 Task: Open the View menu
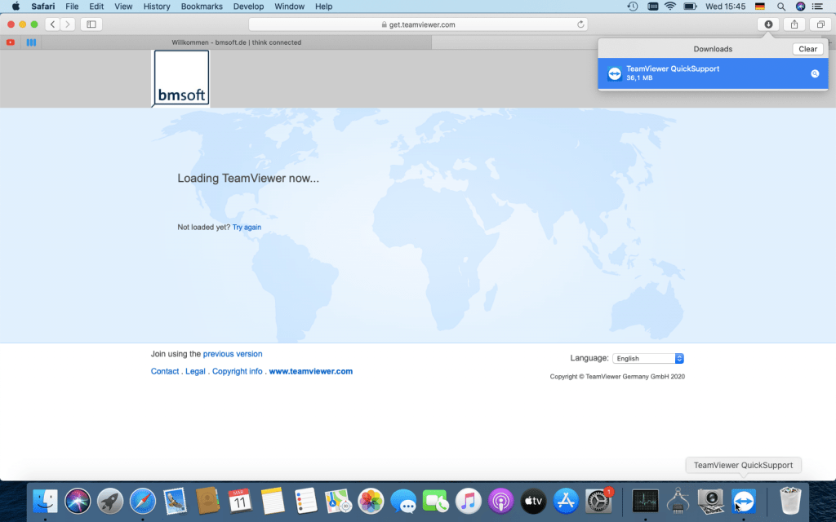(x=123, y=7)
